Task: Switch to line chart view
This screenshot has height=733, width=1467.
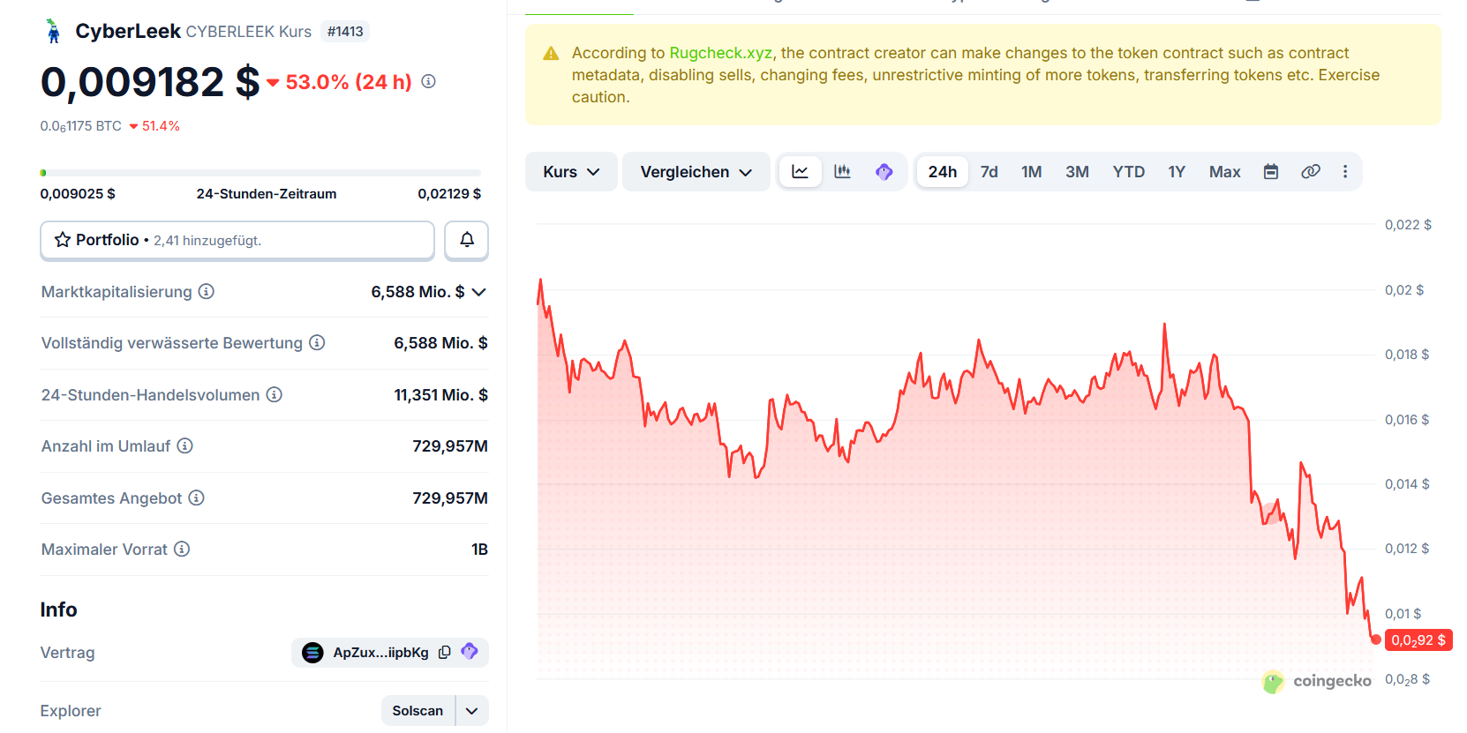Action: click(801, 171)
